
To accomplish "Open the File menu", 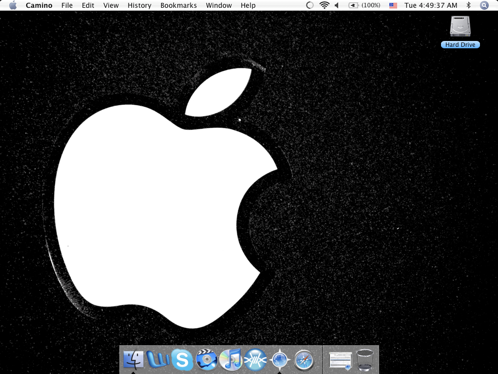I will pos(67,5).
